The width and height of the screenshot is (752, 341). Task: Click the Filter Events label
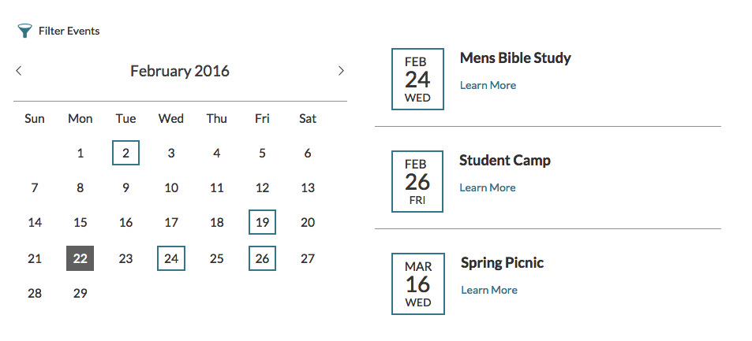(x=69, y=32)
